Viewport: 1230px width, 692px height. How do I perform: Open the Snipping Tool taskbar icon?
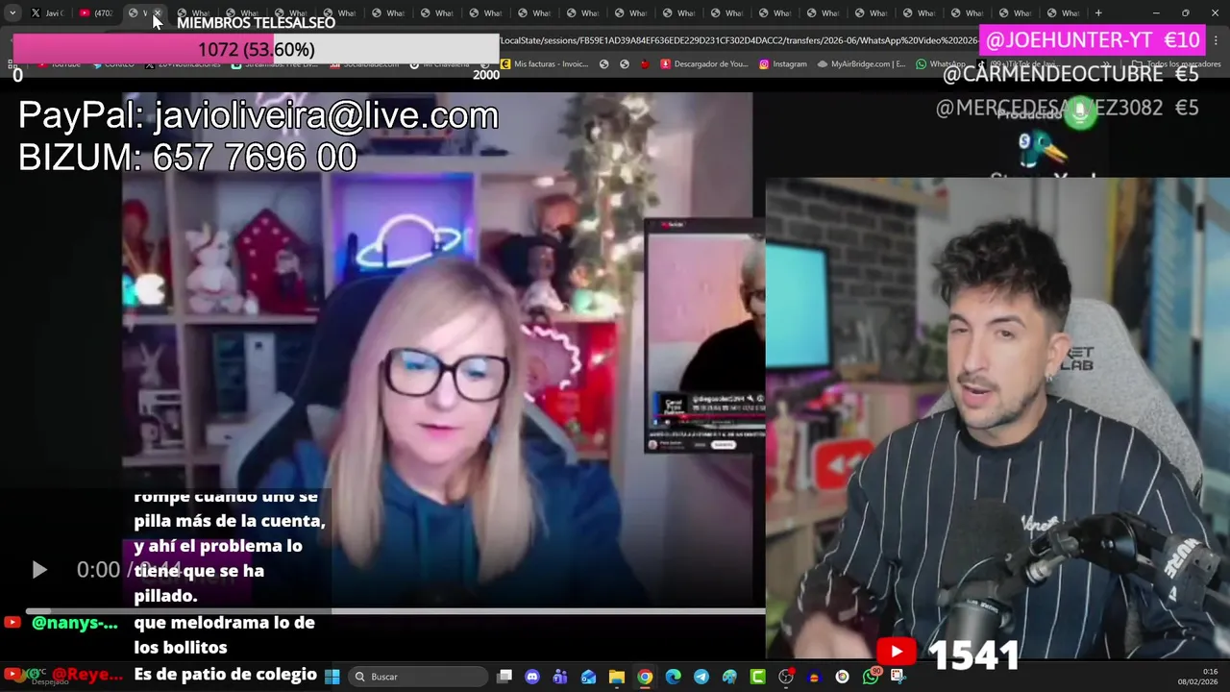[898, 677]
